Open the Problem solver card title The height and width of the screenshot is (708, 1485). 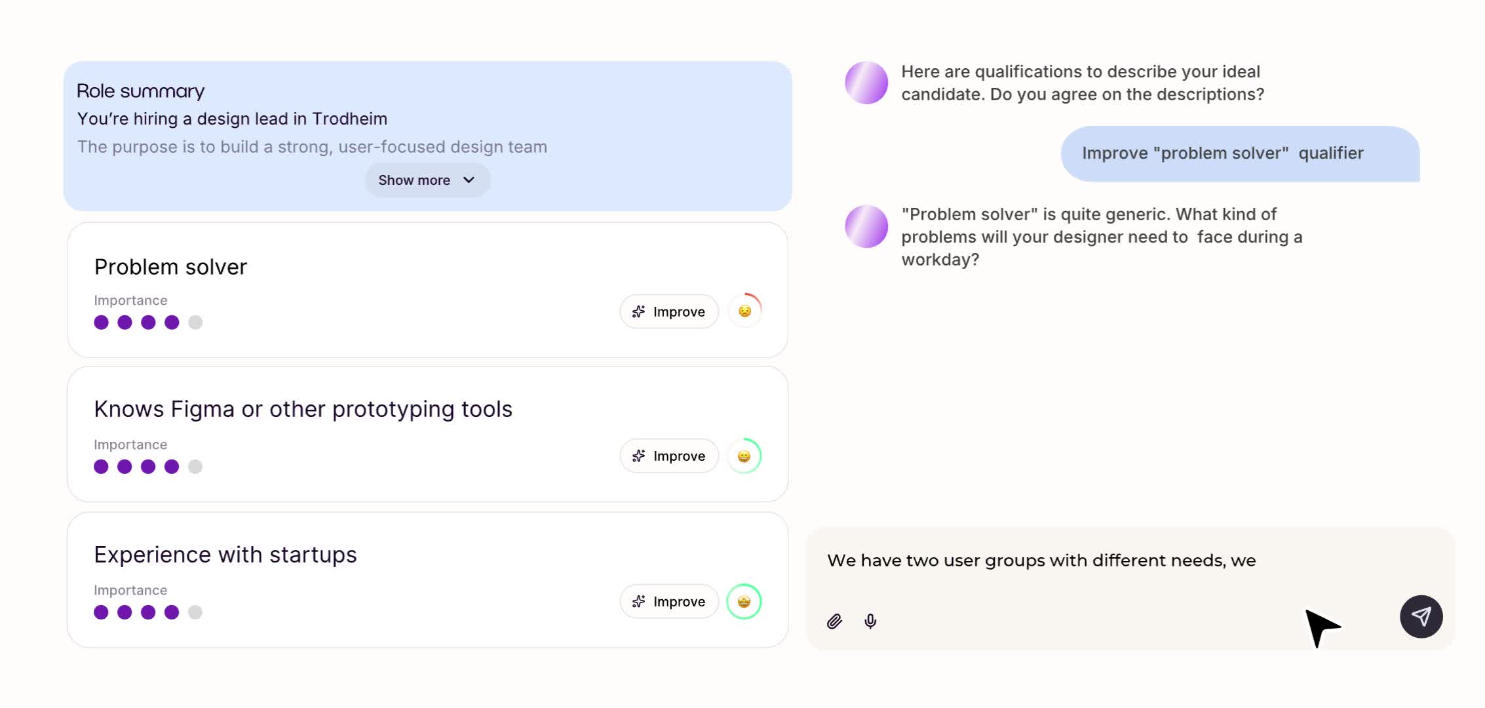[x=170, y=267]
